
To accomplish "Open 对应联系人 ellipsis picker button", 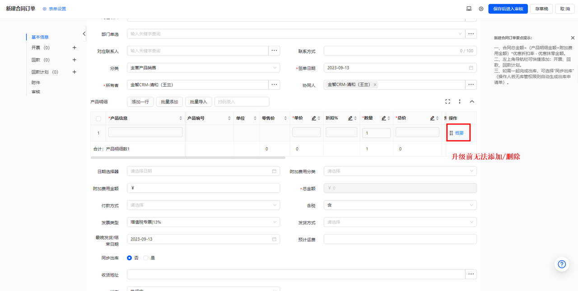I will tap(274, 51).
